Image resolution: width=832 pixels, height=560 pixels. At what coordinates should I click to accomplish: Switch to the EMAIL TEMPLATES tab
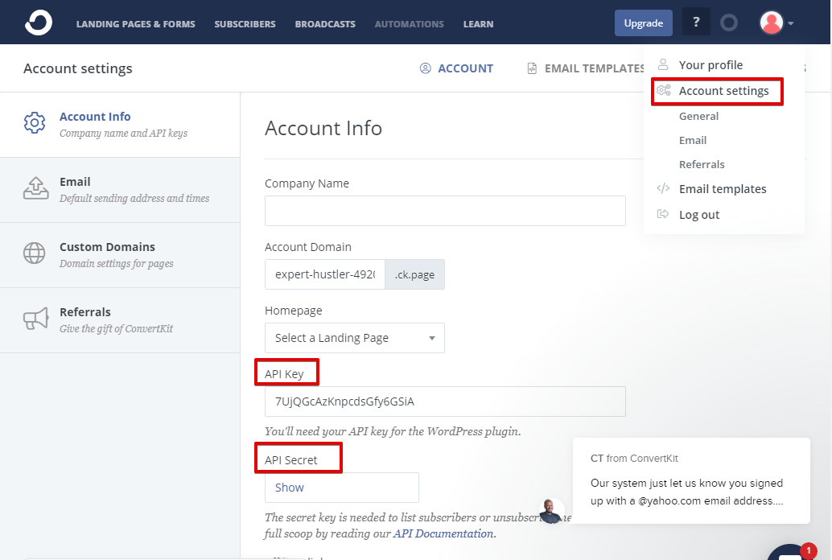point(586,68)
